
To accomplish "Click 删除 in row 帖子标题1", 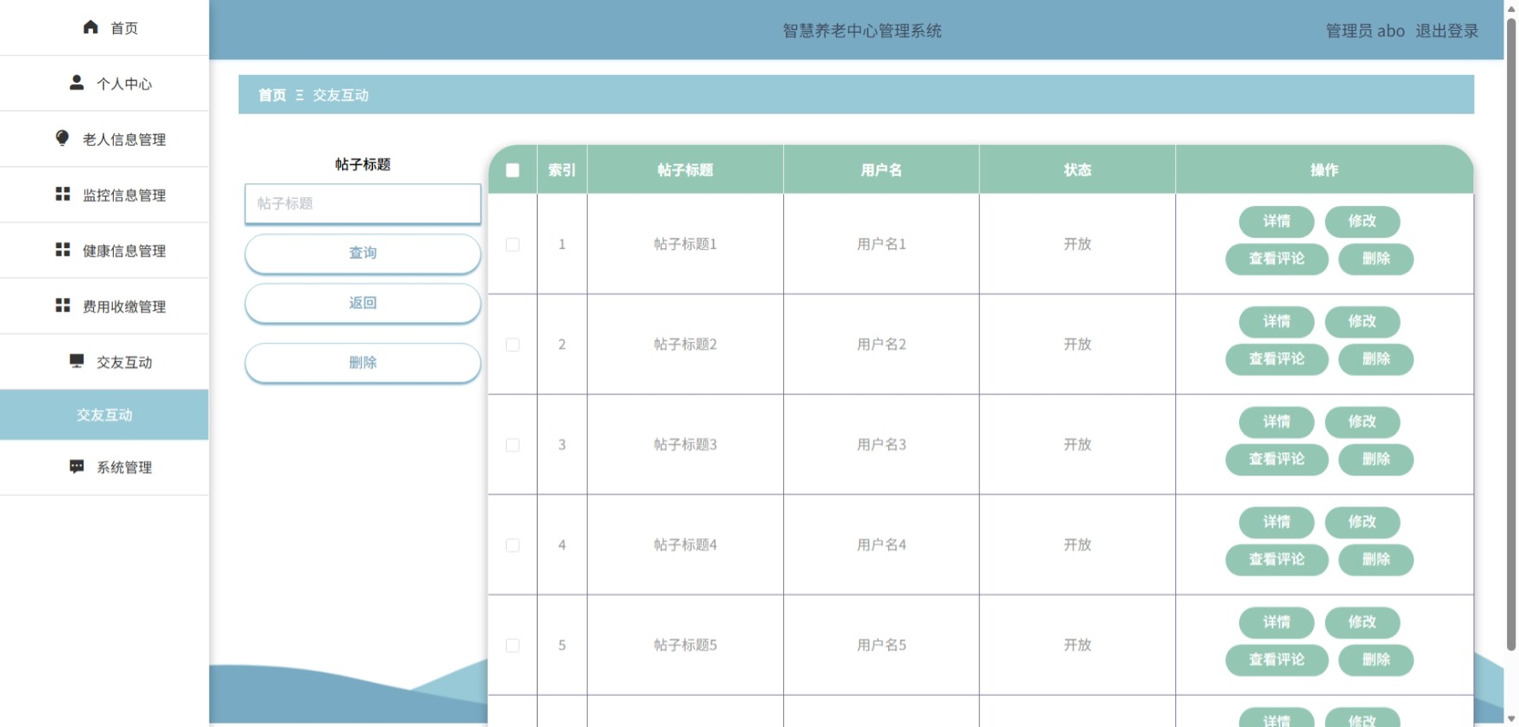I will (x=1376, y=258).
